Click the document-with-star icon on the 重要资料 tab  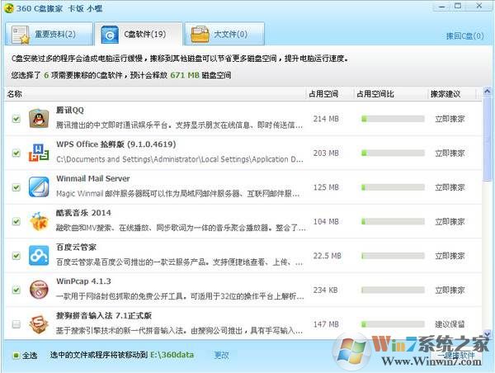[x=20, y=35]
